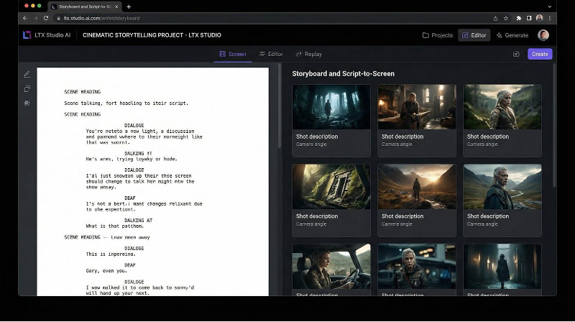Viewport: 575px width, 322px height.
Task: Open the characters icon in left sidebar
Action: 27,103
